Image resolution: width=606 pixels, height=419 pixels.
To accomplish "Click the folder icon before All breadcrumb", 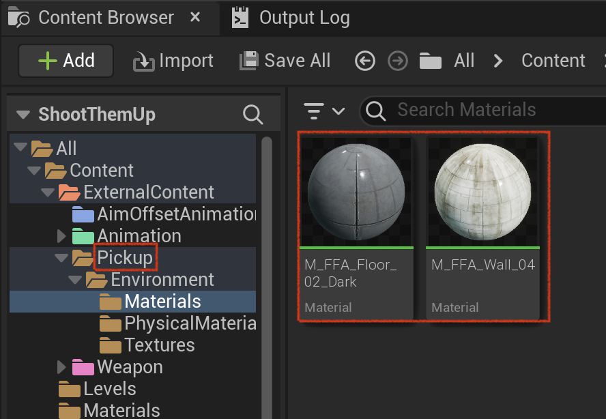I will point(430,61).
